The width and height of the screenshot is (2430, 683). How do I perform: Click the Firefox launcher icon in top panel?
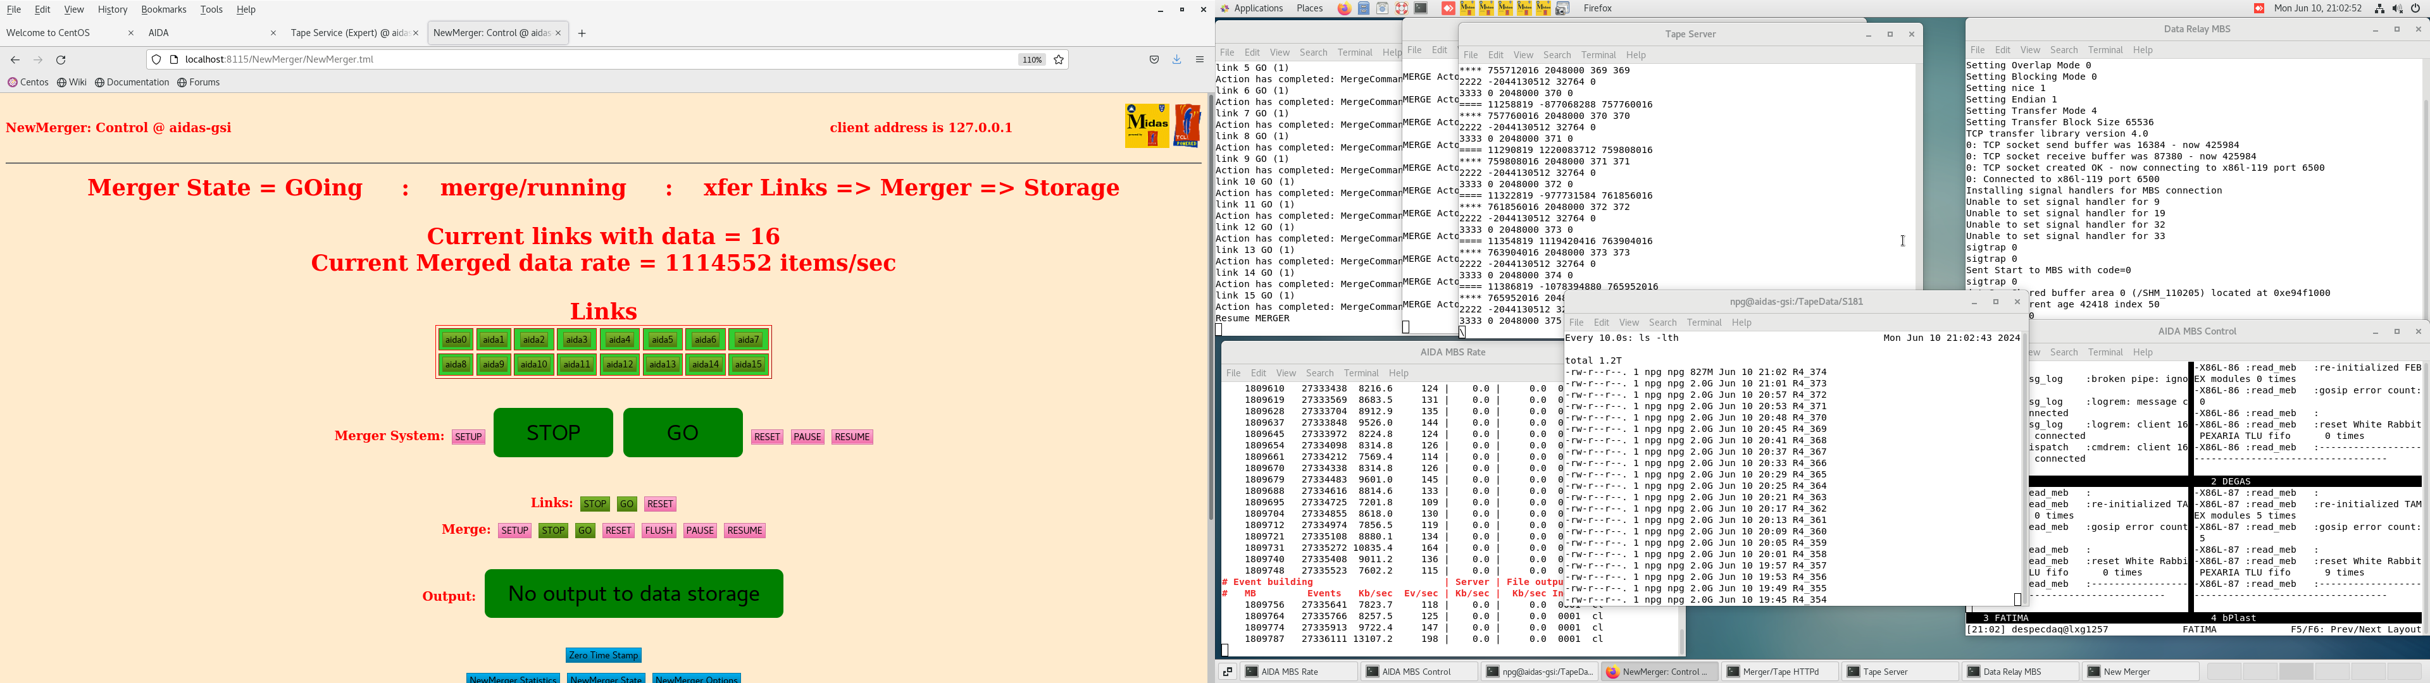[x=1344, y=8]
